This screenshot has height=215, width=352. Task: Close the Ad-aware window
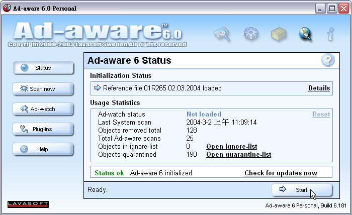[343, 9]
